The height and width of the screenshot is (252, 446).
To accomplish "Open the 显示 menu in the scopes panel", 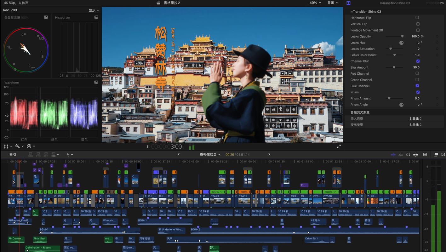I will coord(94,10).
